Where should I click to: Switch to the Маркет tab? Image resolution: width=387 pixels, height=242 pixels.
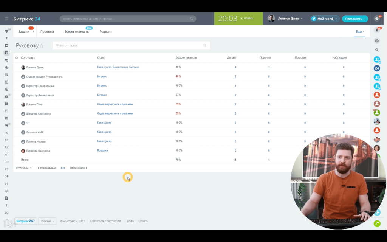[105, 32]
